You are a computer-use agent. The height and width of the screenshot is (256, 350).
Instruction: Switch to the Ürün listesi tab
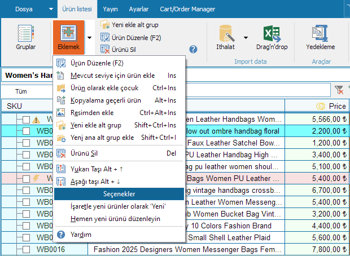(x=77, y=9)
